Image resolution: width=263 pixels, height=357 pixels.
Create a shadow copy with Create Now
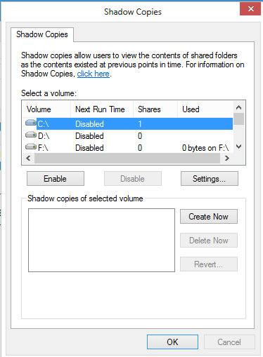209,217
